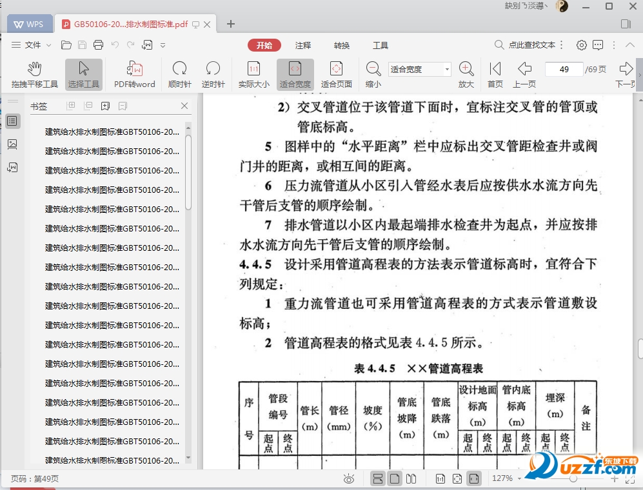Screen dimensions: 643x490
Task: Click the zoom slider handle in status bar
Action: (573, 478)
